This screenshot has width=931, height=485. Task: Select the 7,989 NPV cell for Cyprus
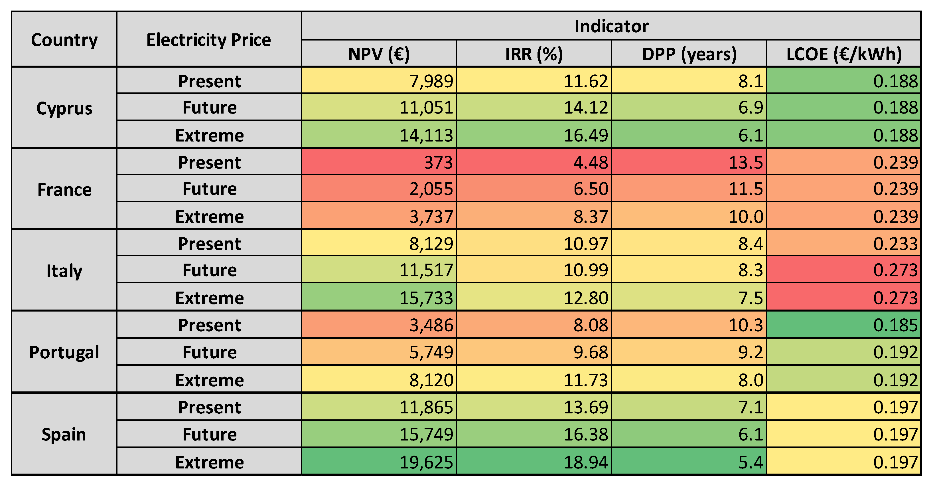point(379,80)
